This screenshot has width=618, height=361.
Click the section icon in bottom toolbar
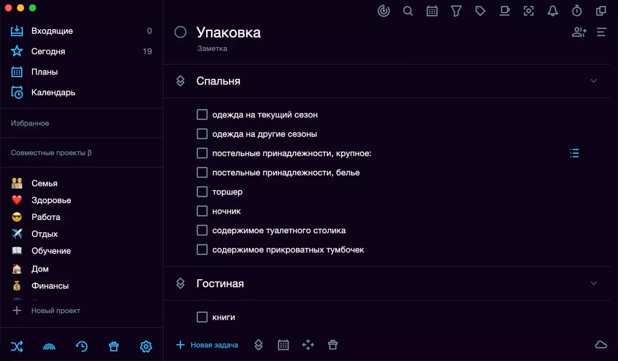pos(259,345)
